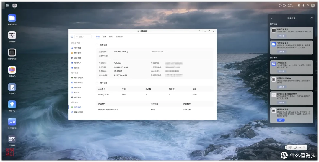Image resolution: width=319 pixels, height=162 pixels.
Task: Click the notification bell in top bar
Action: (304, 6)
